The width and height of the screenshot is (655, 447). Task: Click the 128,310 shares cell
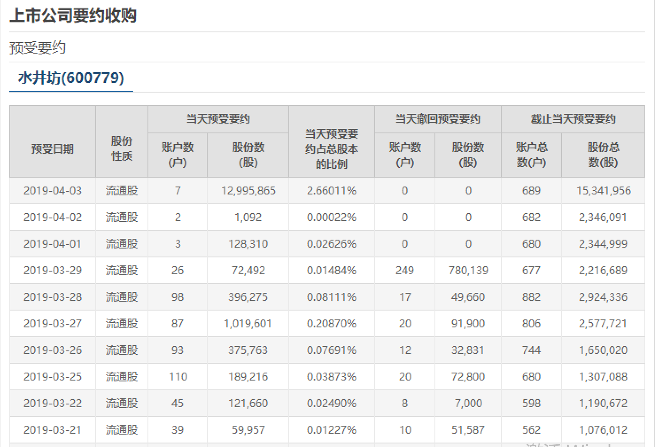[248, 244]
